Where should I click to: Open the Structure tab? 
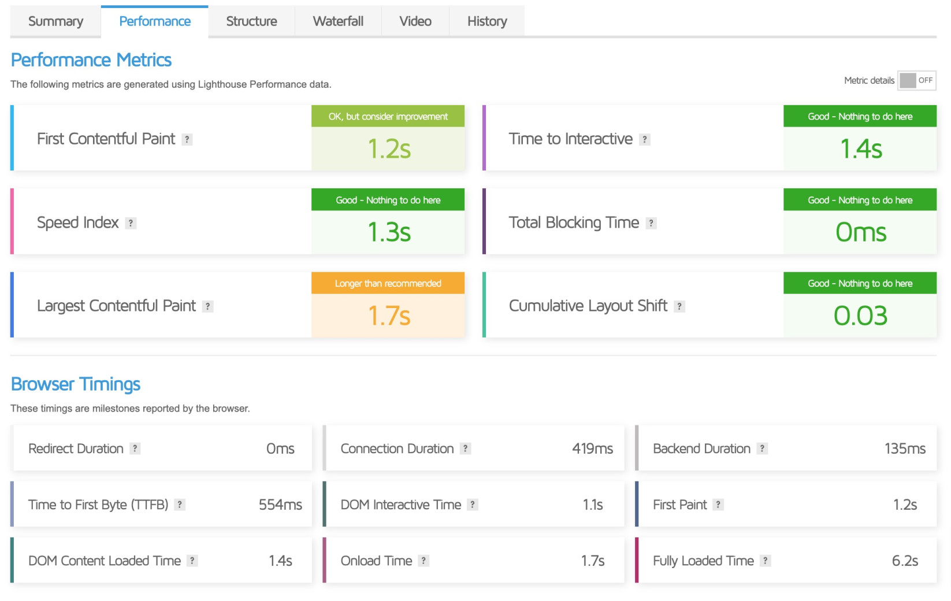tap(251, 21)
